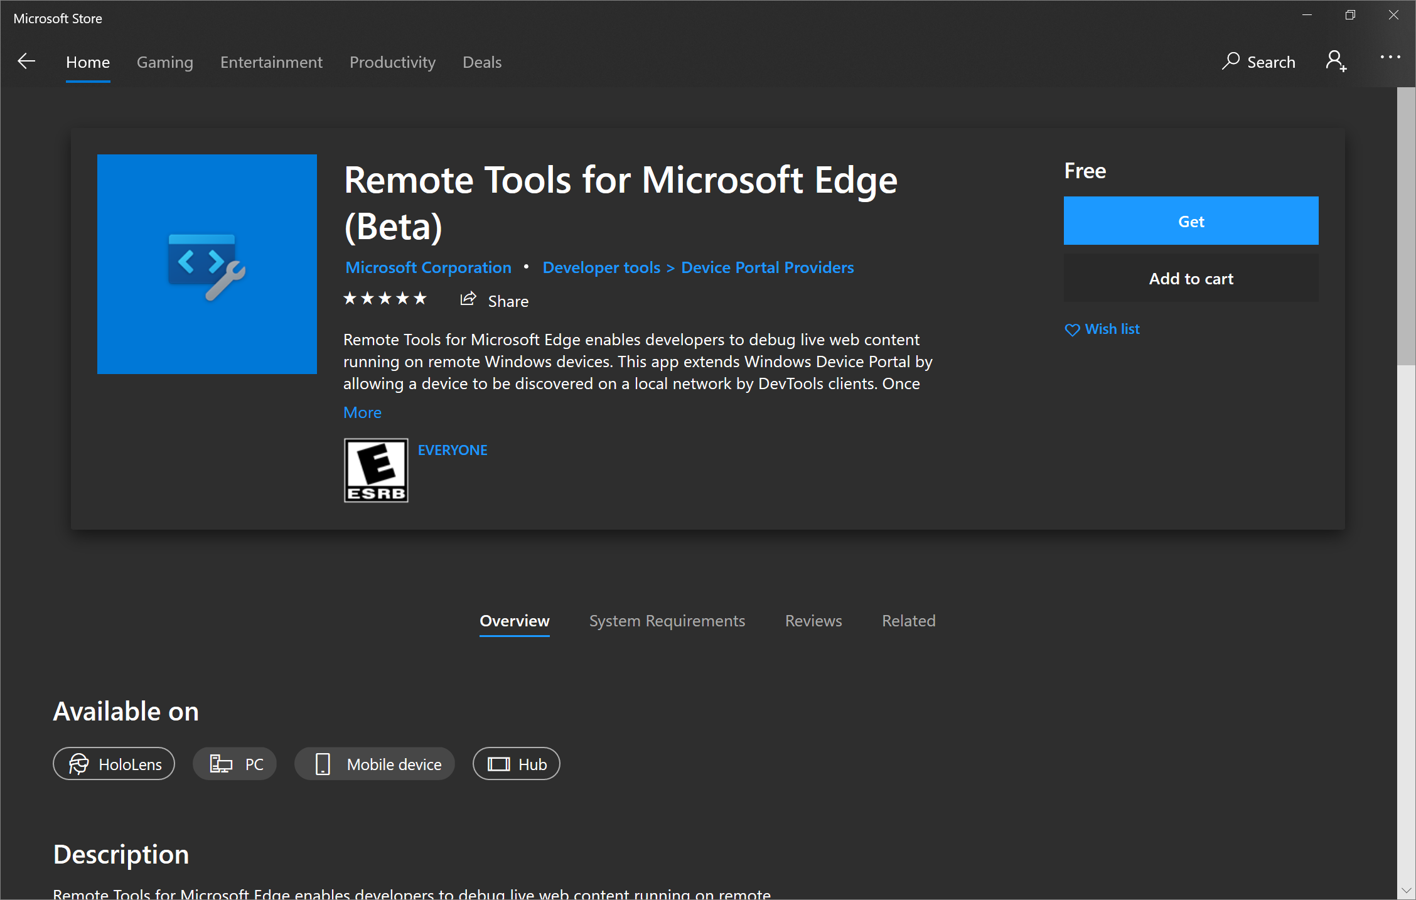Image resolution: width=1416 pixels, height=900 pixels.
Task: Click the Reviews tab
Action: 814,620
